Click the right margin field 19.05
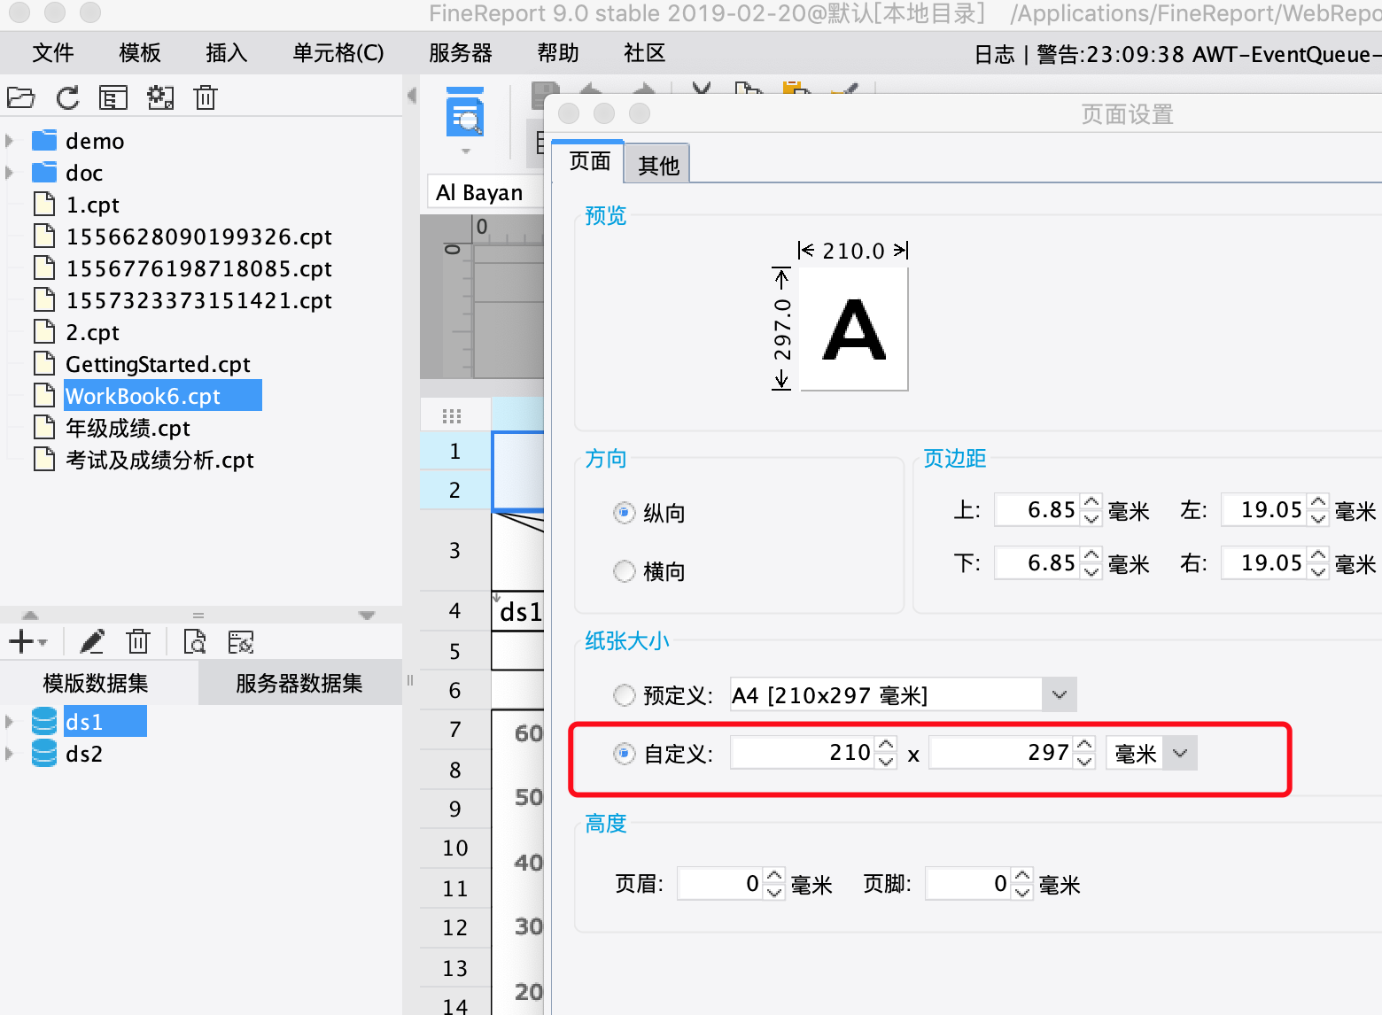Screen dimensions: 1382x1015 [1264, 563]
